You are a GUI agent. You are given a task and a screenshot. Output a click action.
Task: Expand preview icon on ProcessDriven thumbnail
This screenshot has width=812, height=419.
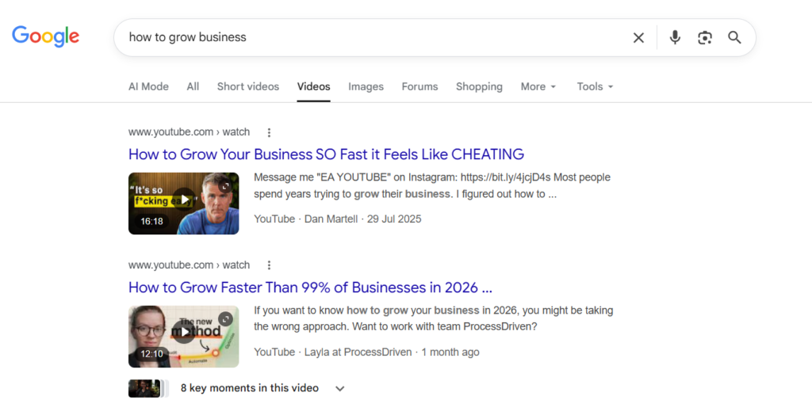click(225, 319)
